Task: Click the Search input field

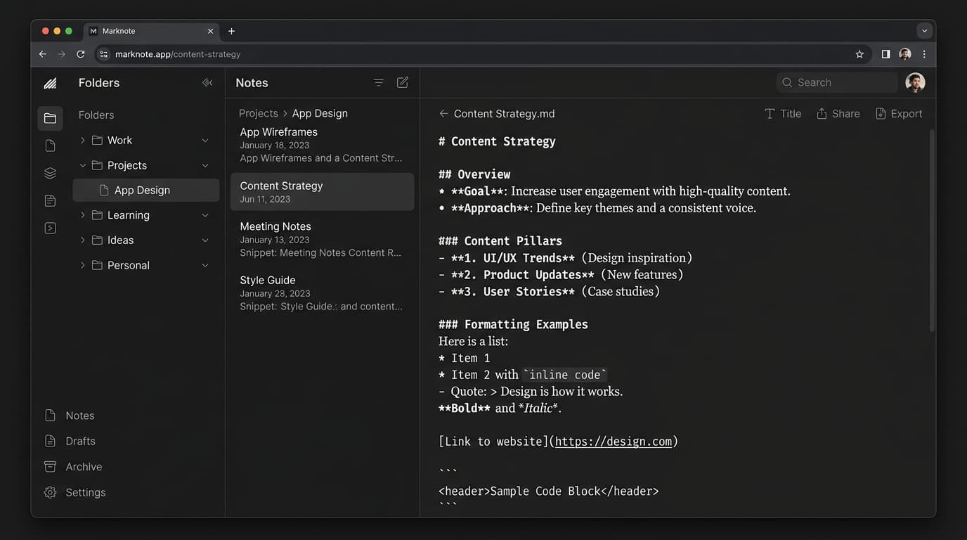Action: (837, 82)
